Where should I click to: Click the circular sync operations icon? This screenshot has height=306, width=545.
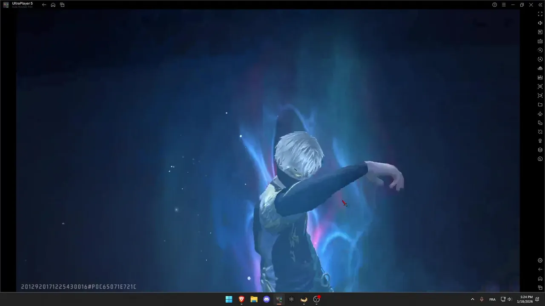540,59
